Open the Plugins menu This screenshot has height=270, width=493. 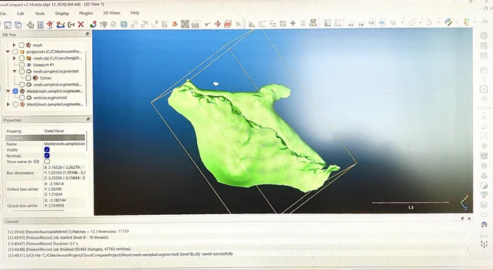click(86, 13)
